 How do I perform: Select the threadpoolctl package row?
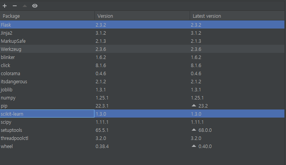(142, 138)
